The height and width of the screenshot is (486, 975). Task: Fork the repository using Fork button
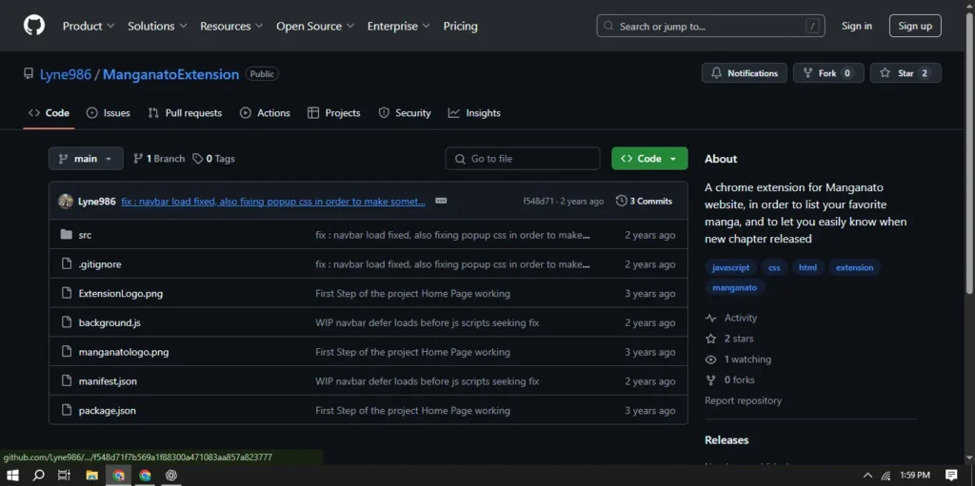(x=828, y=73)
